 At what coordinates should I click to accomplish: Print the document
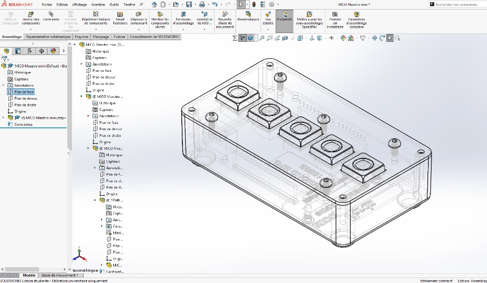coord(202,5)
